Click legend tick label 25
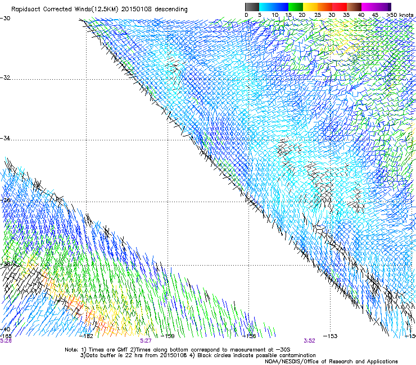This screenshot has width=416, height=365. pos(317,15)
